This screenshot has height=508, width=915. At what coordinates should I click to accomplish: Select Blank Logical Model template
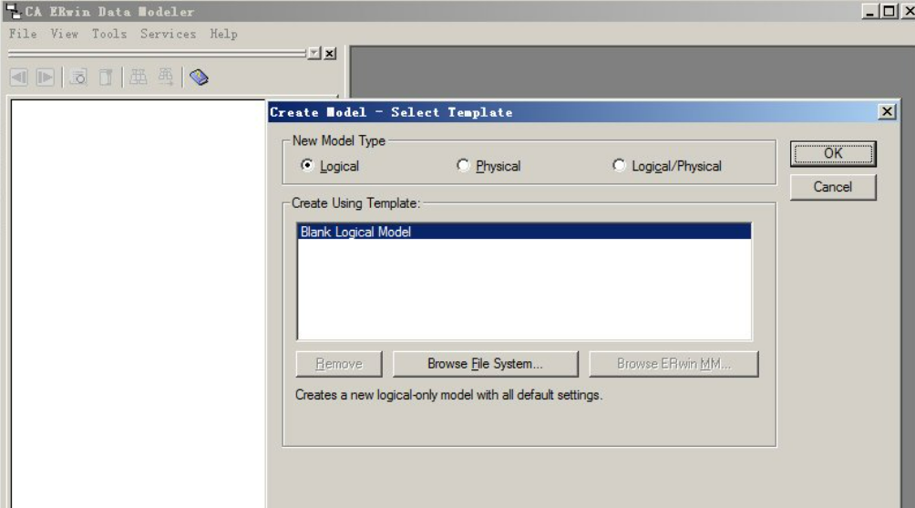point(524,232)
